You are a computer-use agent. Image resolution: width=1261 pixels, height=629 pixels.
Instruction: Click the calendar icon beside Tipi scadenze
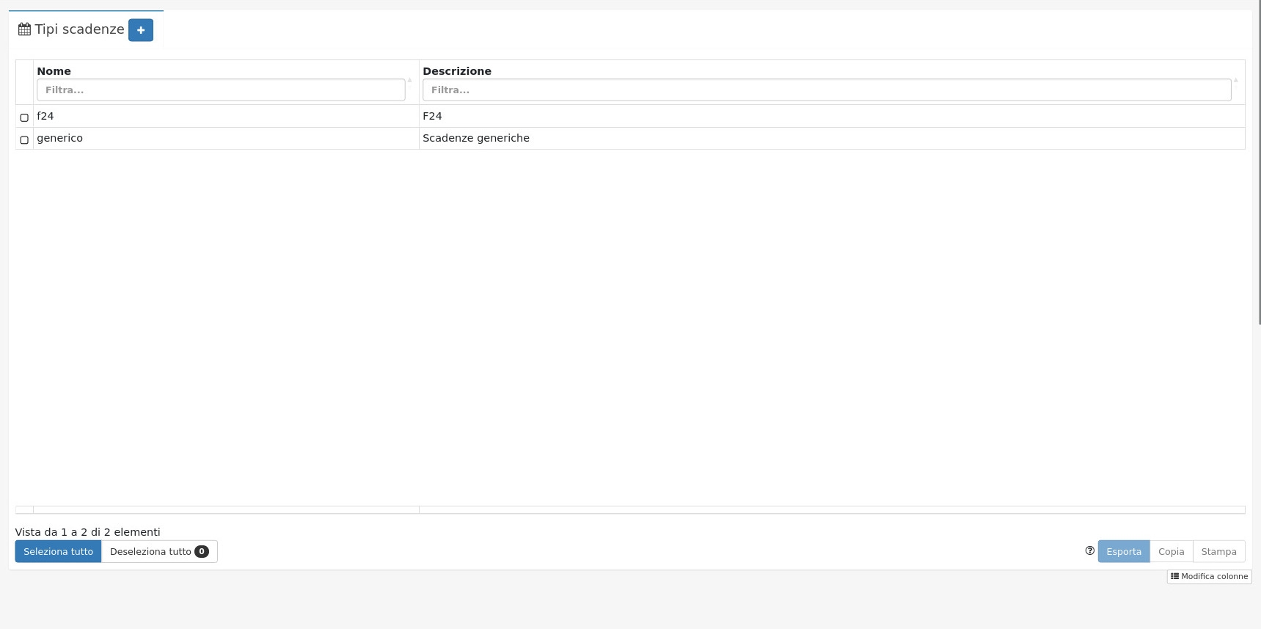click(24, 29)
